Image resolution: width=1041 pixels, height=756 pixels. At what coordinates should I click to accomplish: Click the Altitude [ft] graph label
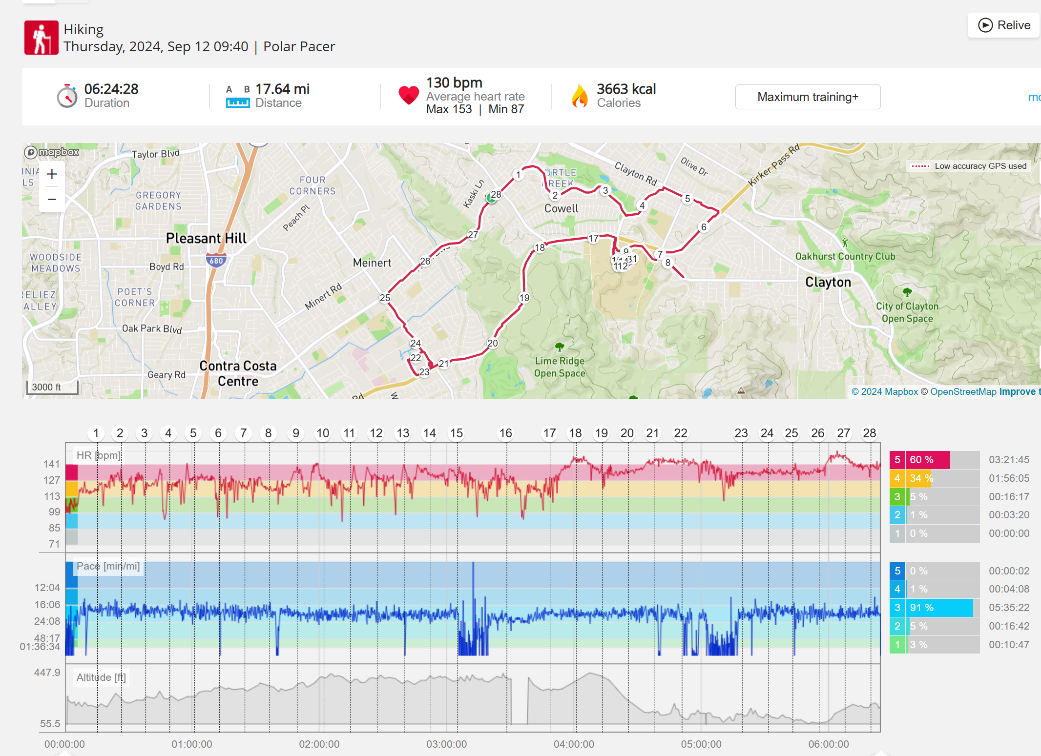101,677
